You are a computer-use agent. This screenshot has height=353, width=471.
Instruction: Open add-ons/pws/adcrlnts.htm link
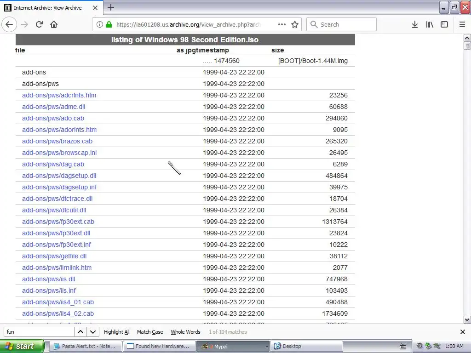point(59,95)
